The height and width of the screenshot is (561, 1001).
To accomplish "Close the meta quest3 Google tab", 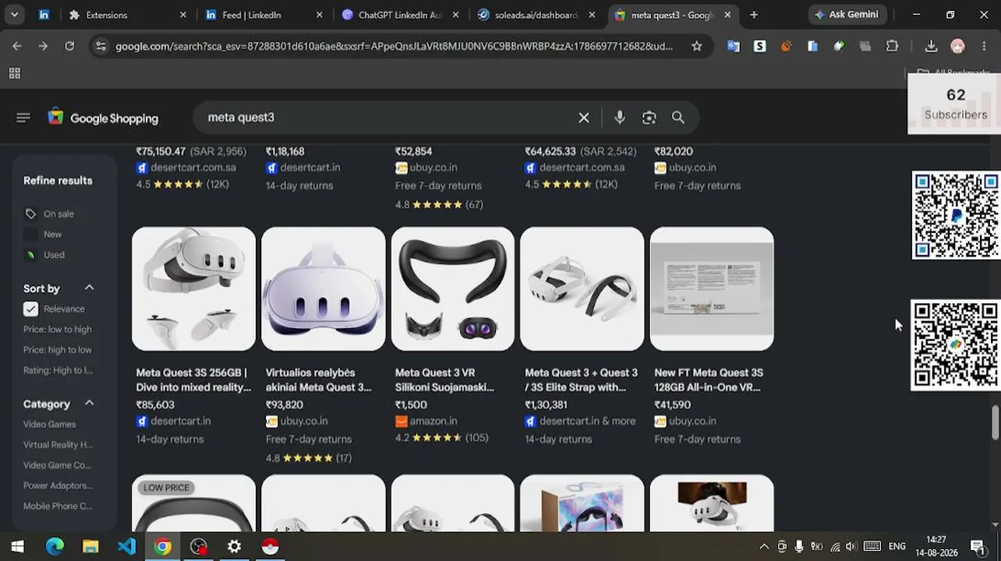I will click(x=727, y=15).
